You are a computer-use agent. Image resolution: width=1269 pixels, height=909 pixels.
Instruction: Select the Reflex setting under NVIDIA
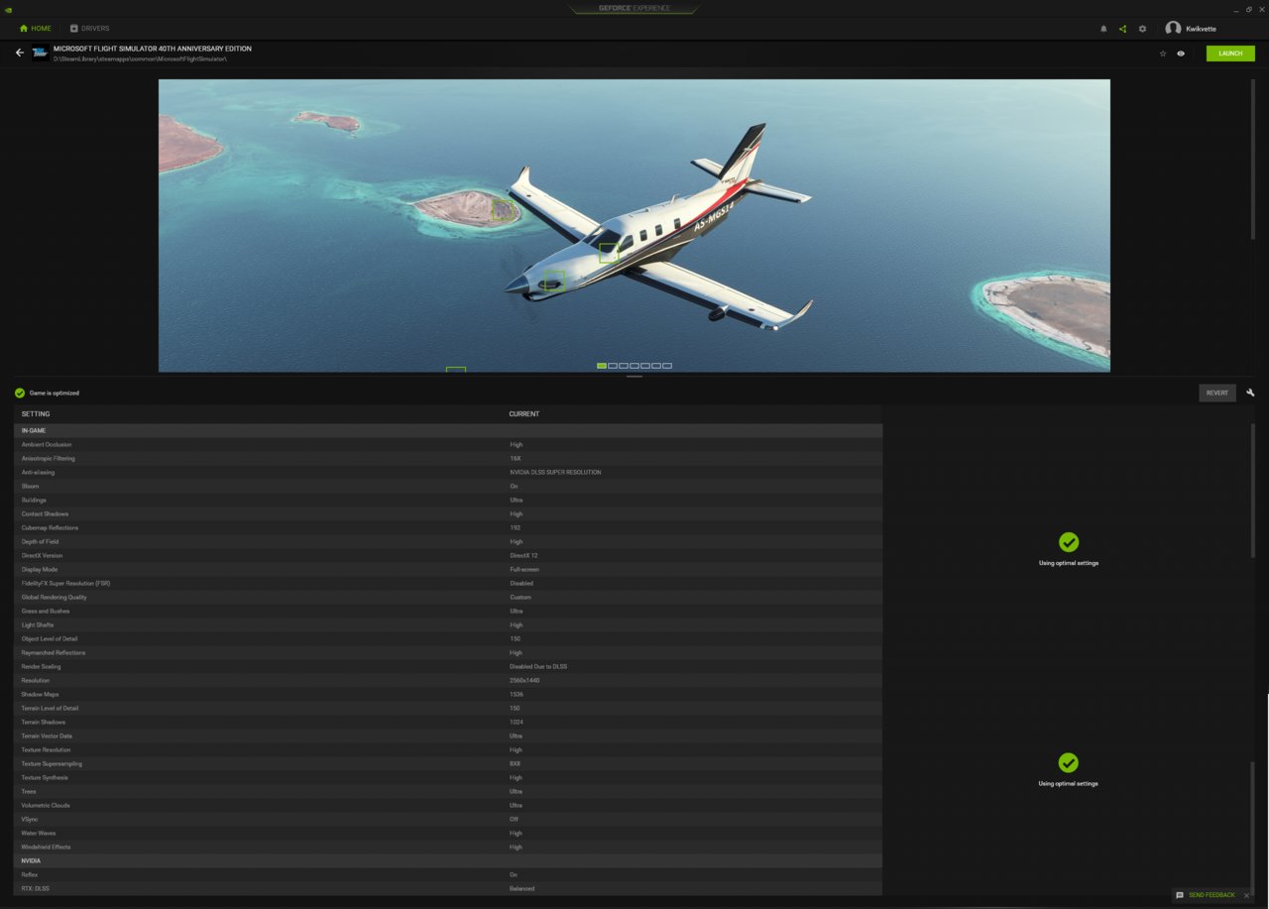(x=448, y=875)
